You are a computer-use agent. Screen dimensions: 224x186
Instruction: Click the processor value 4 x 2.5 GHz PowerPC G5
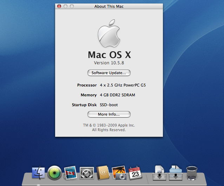tap(123, 85)
